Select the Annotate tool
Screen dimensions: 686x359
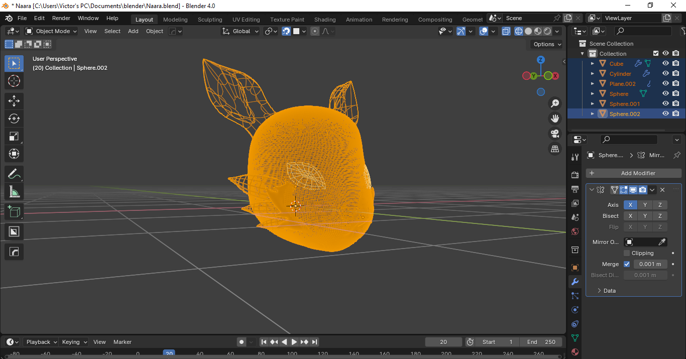(14, 174)
